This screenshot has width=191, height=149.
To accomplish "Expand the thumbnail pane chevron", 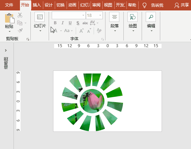I will pos(6,50).
